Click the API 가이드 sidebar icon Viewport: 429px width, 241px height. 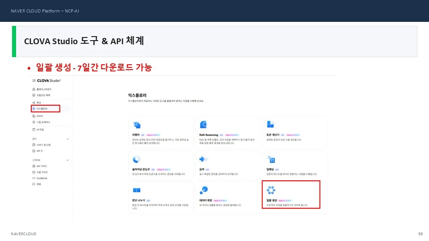click(34, 166)
